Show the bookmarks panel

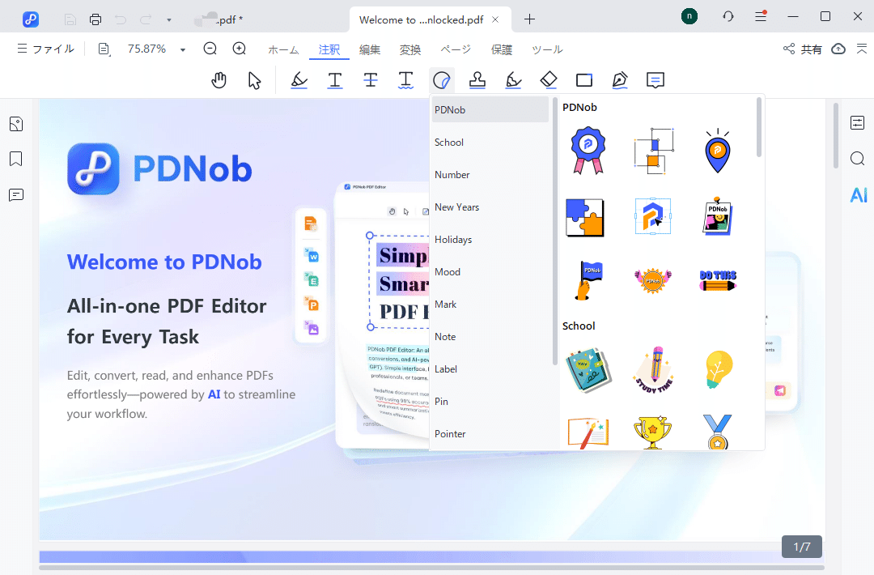tap(16, 159)
